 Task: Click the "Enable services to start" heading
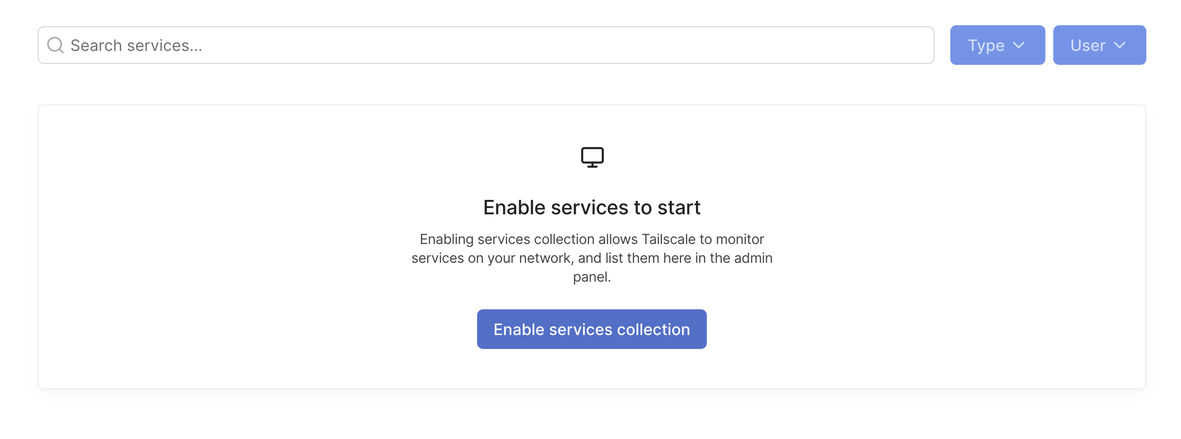tap(591, 207)
